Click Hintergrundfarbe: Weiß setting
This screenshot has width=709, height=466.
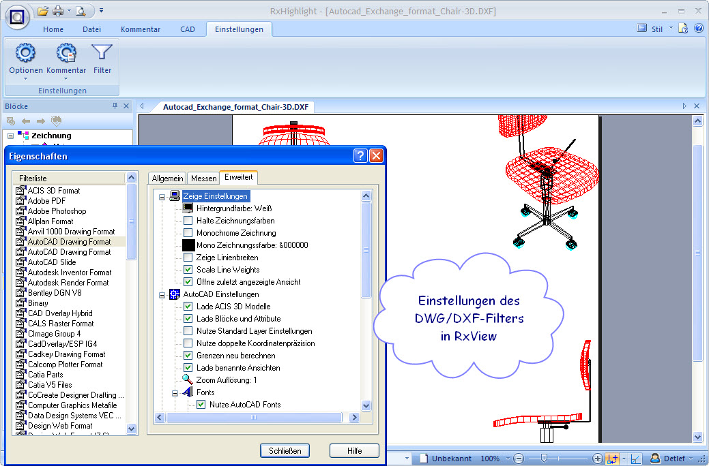234,208
